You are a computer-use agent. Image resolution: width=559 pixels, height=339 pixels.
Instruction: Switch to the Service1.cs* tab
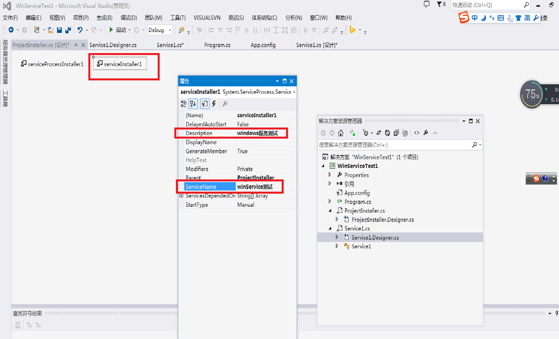click(170, 45)
